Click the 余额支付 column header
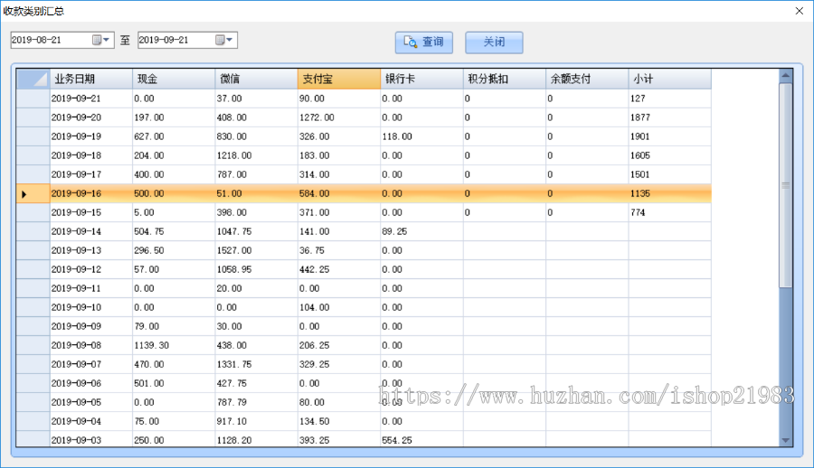This screenshot has width=814, height=468. pos(587,80)
